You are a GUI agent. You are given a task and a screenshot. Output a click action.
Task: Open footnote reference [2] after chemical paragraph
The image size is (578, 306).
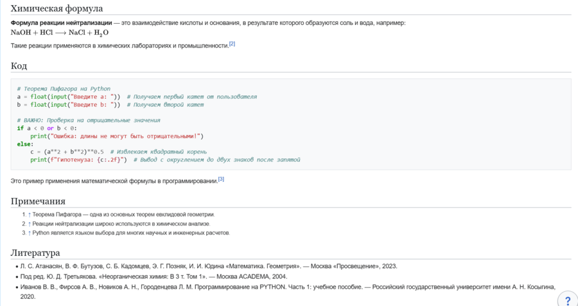click(x=232, y=44)
